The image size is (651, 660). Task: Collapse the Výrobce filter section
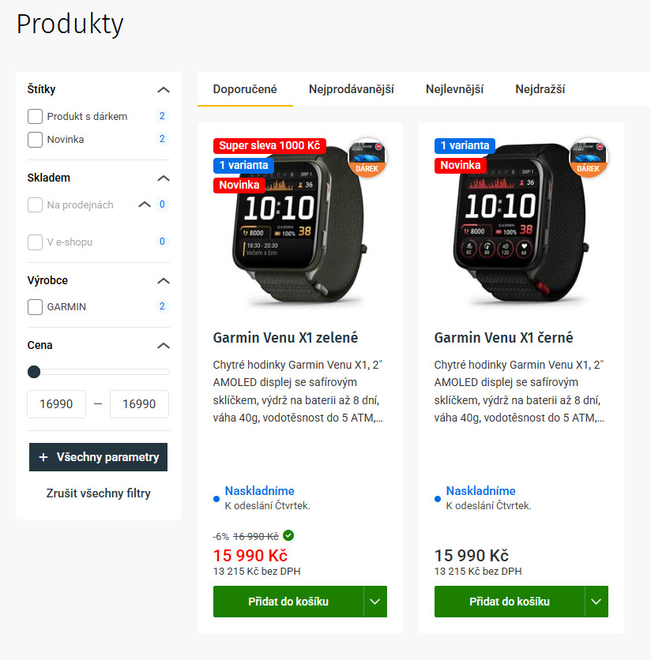164,281
